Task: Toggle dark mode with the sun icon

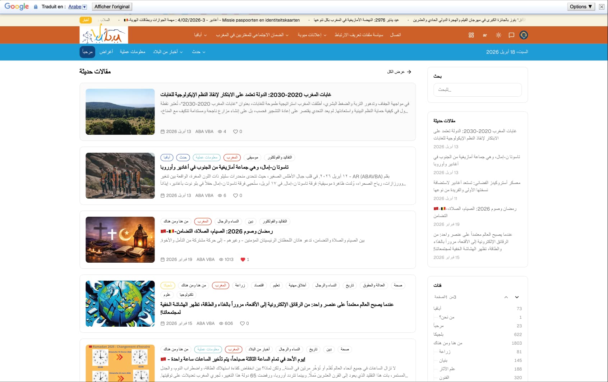Action: pos(498,35)
